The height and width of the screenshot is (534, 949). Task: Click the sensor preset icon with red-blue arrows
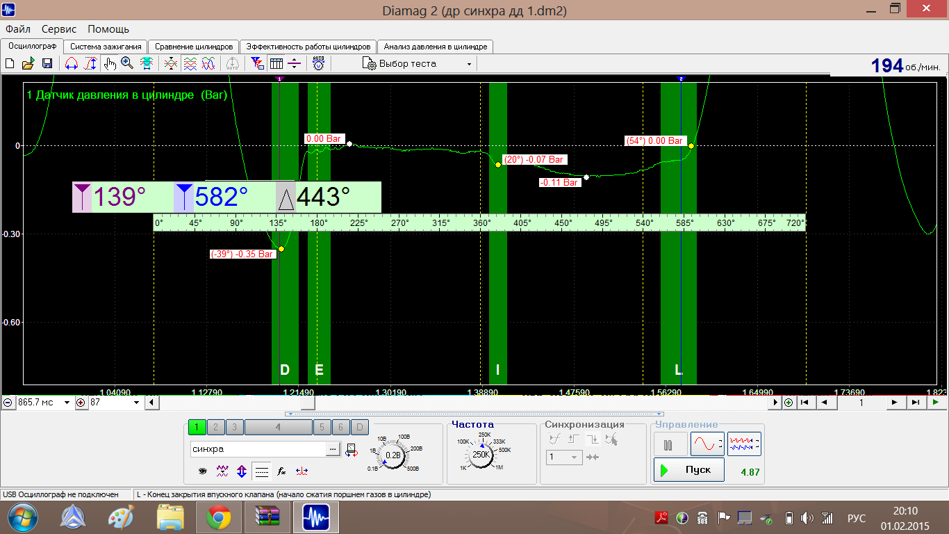click(x=352, y=449)
